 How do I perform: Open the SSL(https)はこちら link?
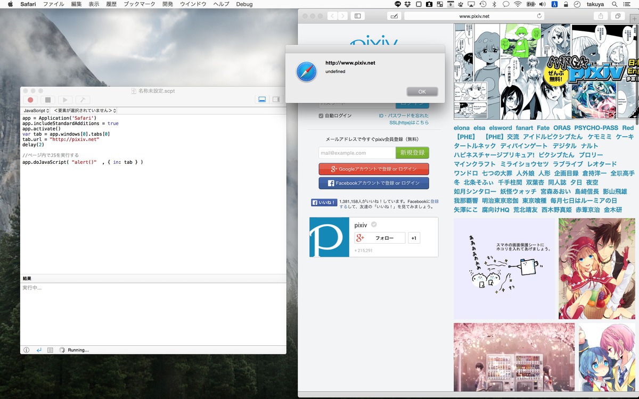pos(409,122)
